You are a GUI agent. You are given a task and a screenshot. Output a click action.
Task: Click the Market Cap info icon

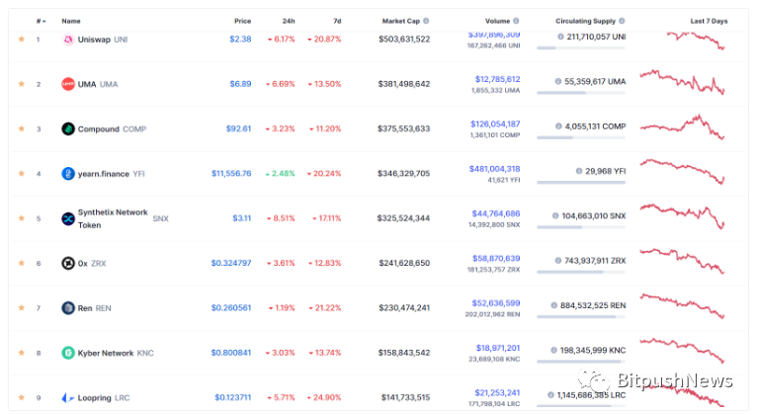tap(426, 21)
